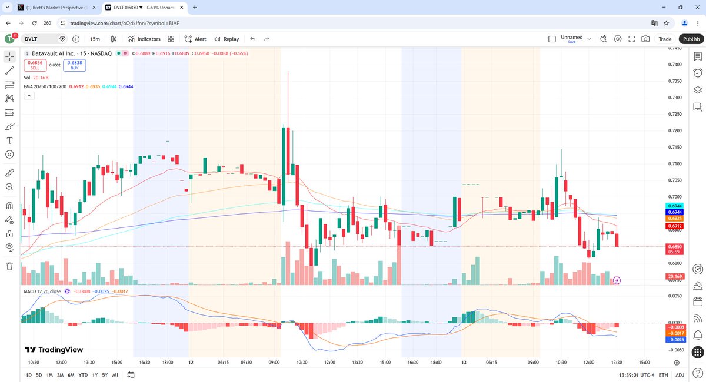Select the 6M date range
The width and height of the screenshot is (706, 382).
(71, 375)
